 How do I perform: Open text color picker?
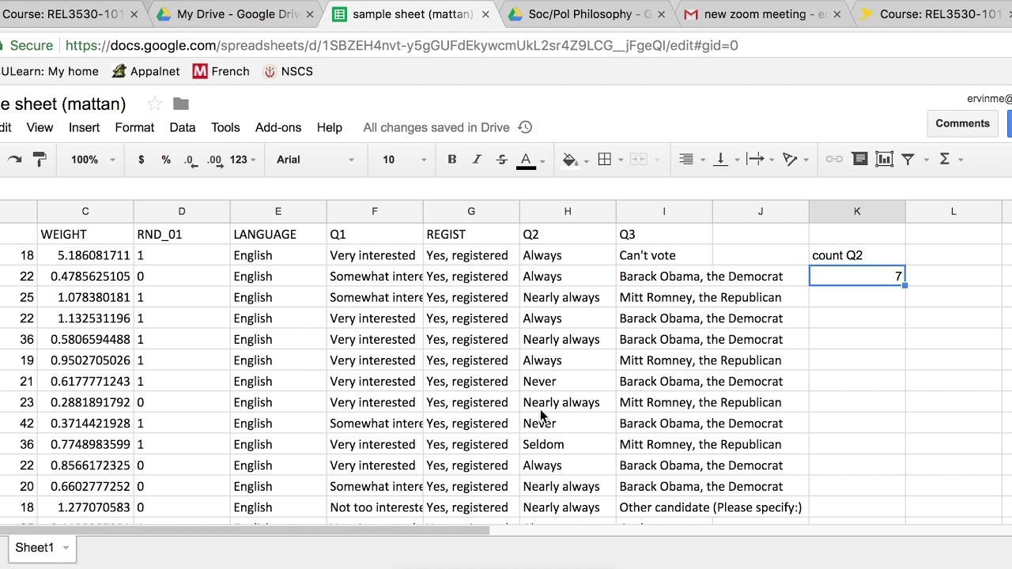pos(527,160)
